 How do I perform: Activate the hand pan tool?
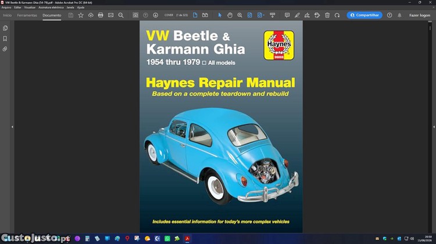coord(230,15)
